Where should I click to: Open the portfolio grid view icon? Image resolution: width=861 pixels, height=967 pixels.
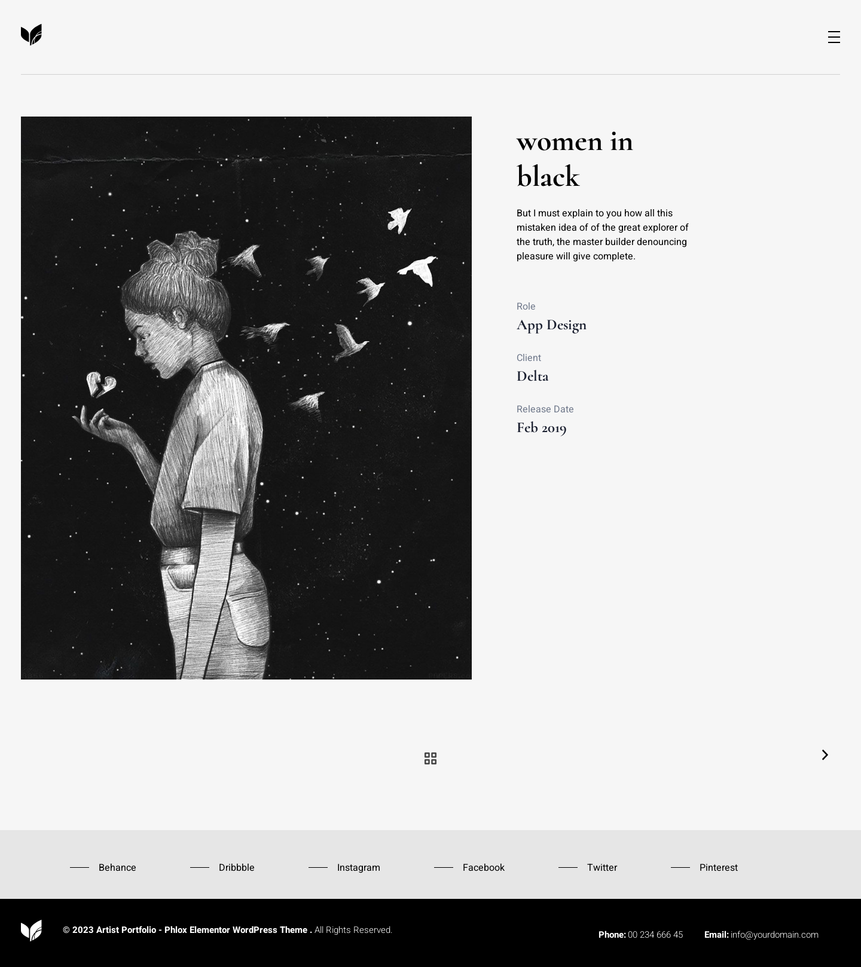click(430, 758)
